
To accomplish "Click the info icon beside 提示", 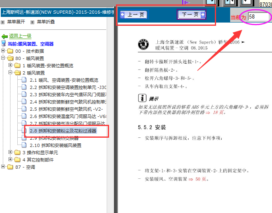I will [x=142, y=98].
